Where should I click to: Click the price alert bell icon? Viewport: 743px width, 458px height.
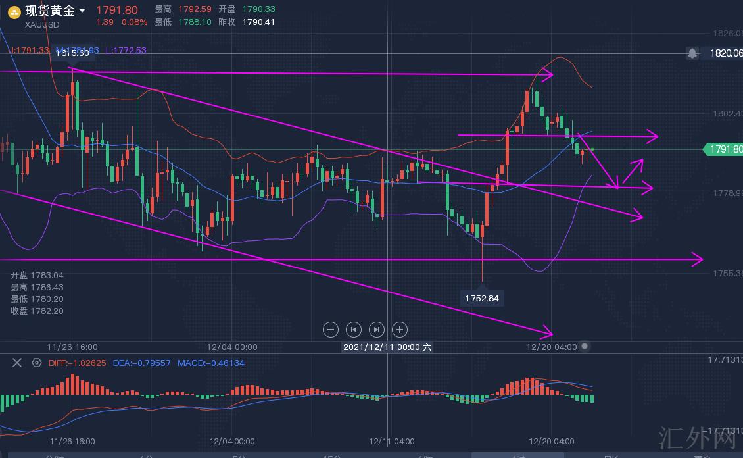[x=692, y=53]
